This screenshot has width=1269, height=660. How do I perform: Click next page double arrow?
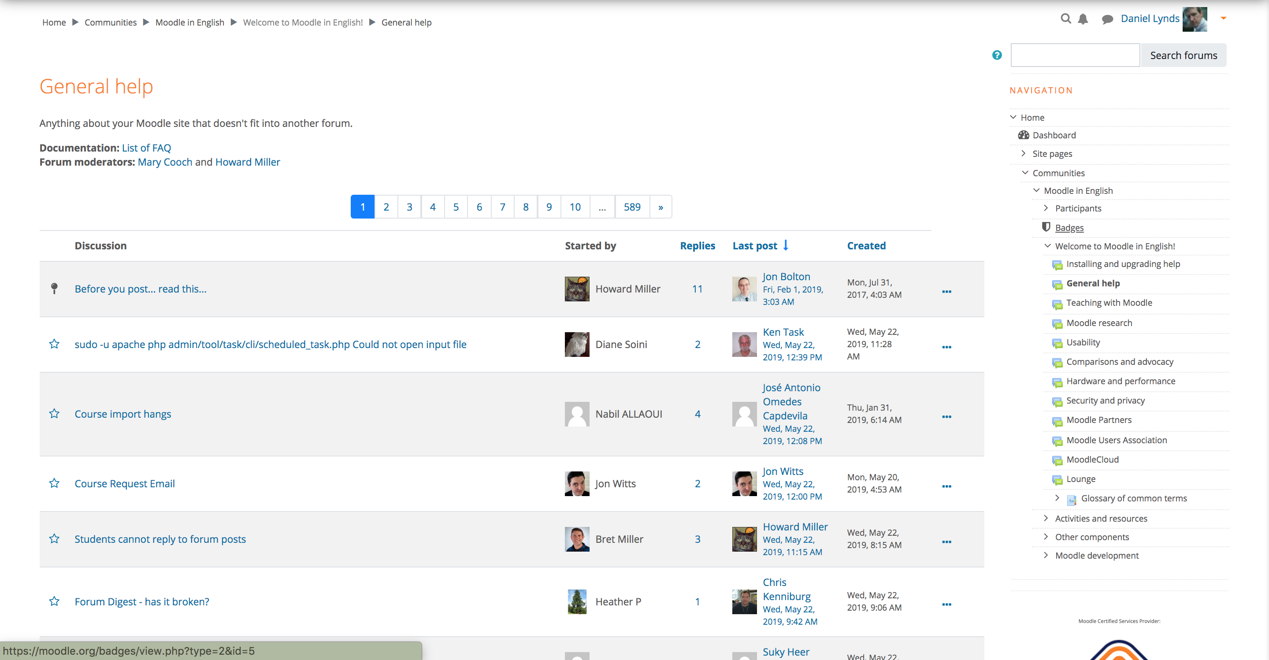(x=660, y=207)
